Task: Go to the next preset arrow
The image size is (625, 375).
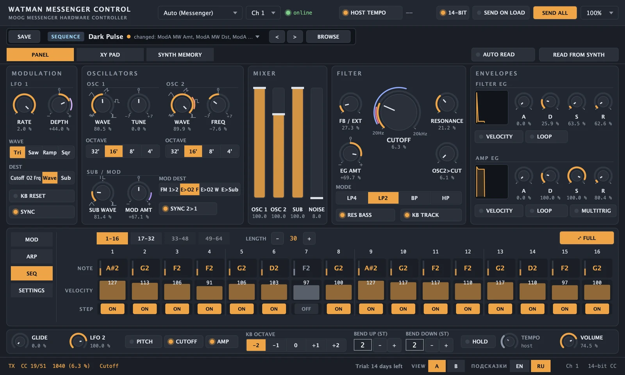Action: [x=295, y=37]
